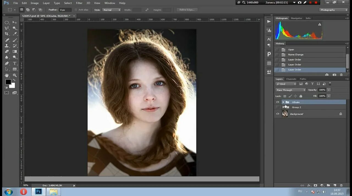Screen dimensions: 352x196
Task: Pick the Eyedropper tool
Action: click(x=15, y=34)
